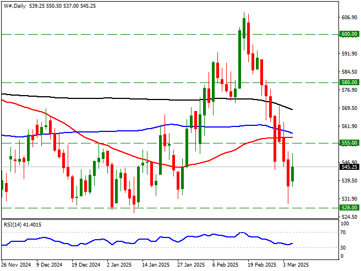Click the 19 Feb 2025 date label

click(x=262, y=265)
